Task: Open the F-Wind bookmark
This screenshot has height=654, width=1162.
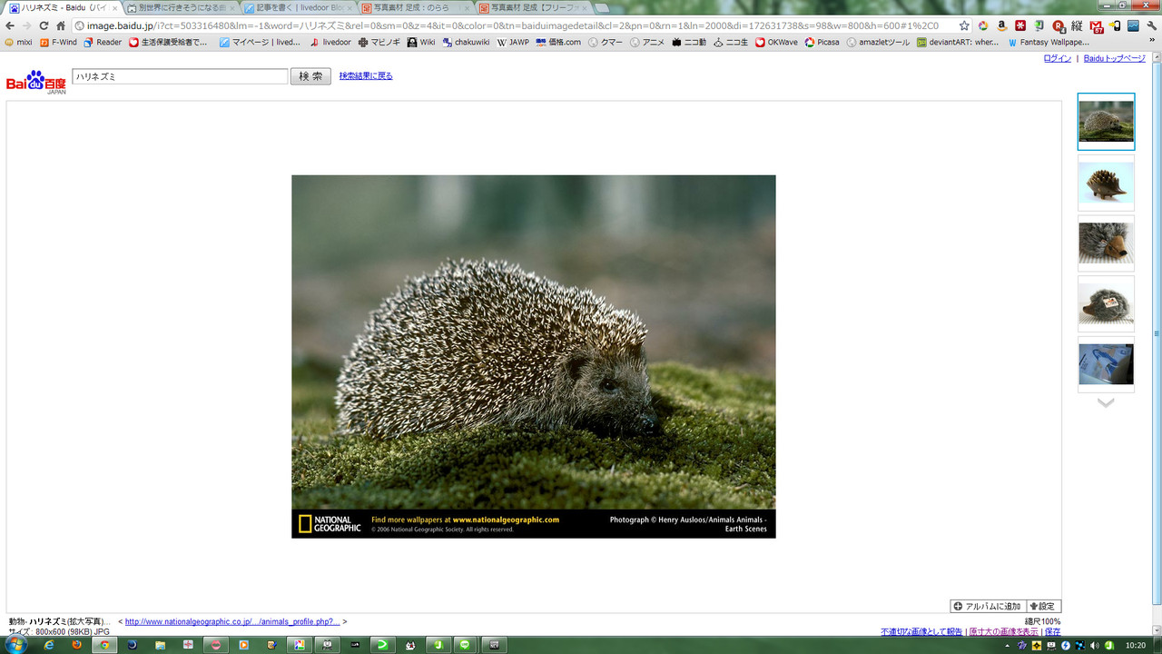Action: click(x=59, y=42)
